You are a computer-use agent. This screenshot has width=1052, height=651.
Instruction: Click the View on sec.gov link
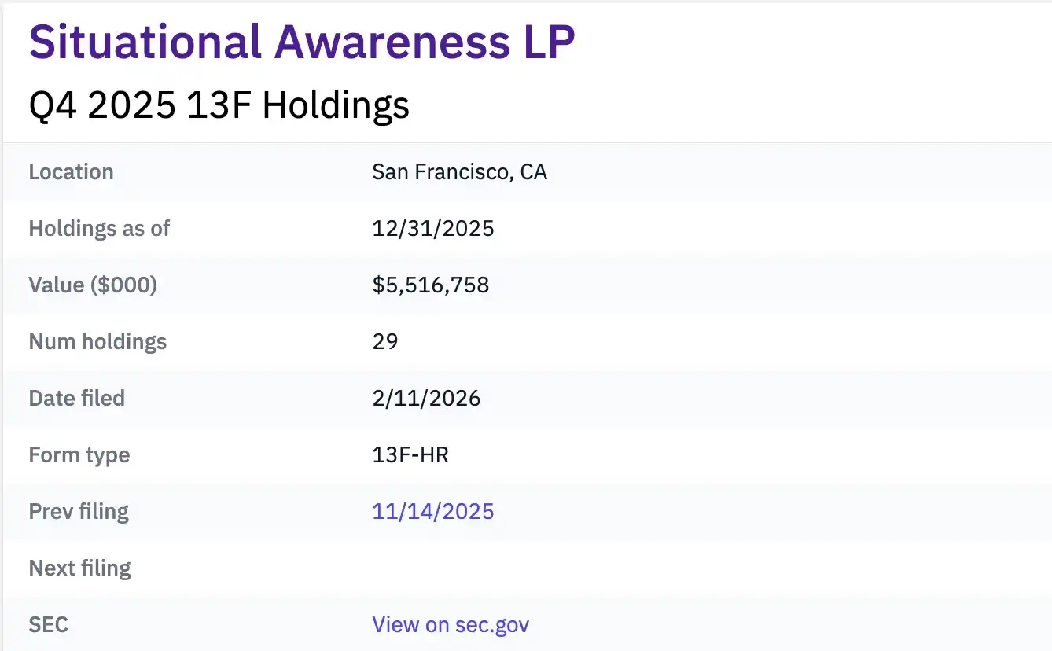coord(450,624)
